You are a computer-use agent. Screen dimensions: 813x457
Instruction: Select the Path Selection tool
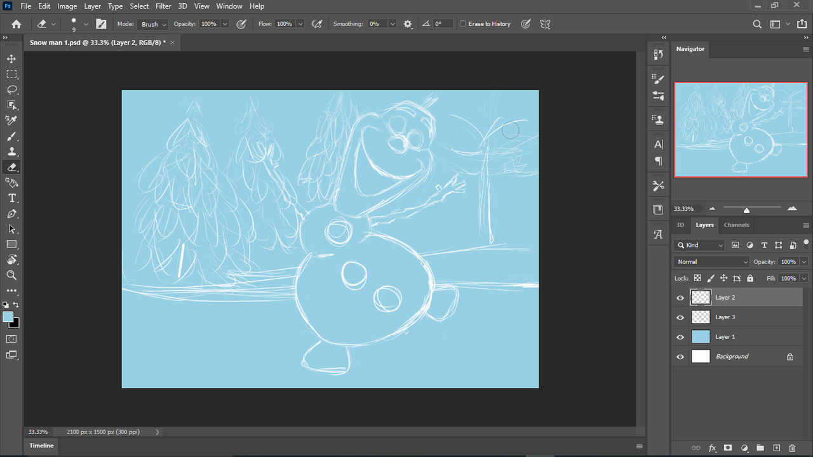11,229
